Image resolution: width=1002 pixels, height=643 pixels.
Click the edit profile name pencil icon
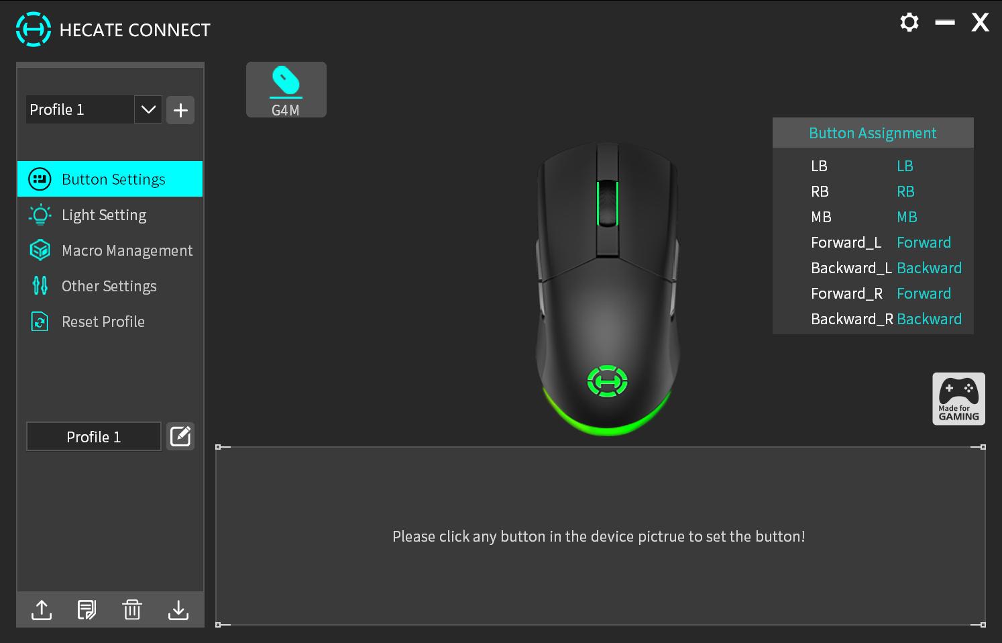coord(180,436)
